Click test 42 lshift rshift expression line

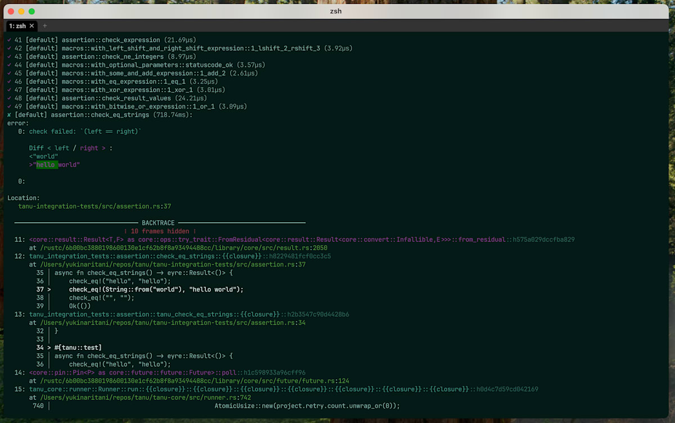pos(180,48)
